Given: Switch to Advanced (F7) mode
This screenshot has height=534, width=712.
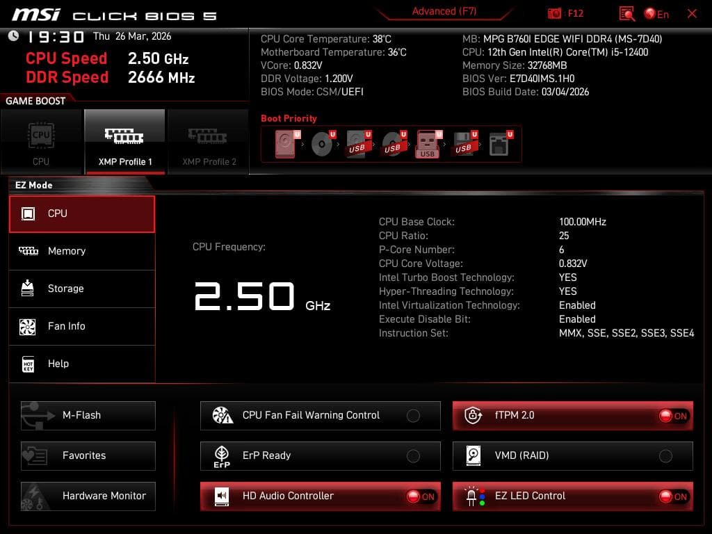Looking at the screenshot, I should (x=444, y=12).
